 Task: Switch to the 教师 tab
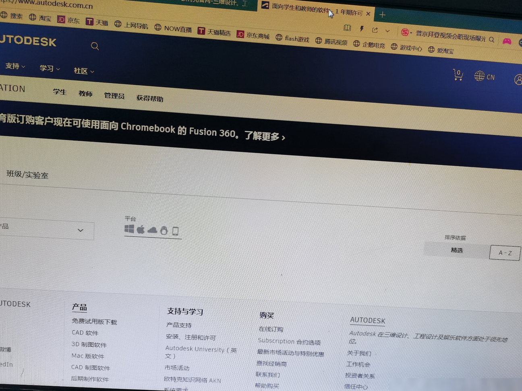point(85,94)
